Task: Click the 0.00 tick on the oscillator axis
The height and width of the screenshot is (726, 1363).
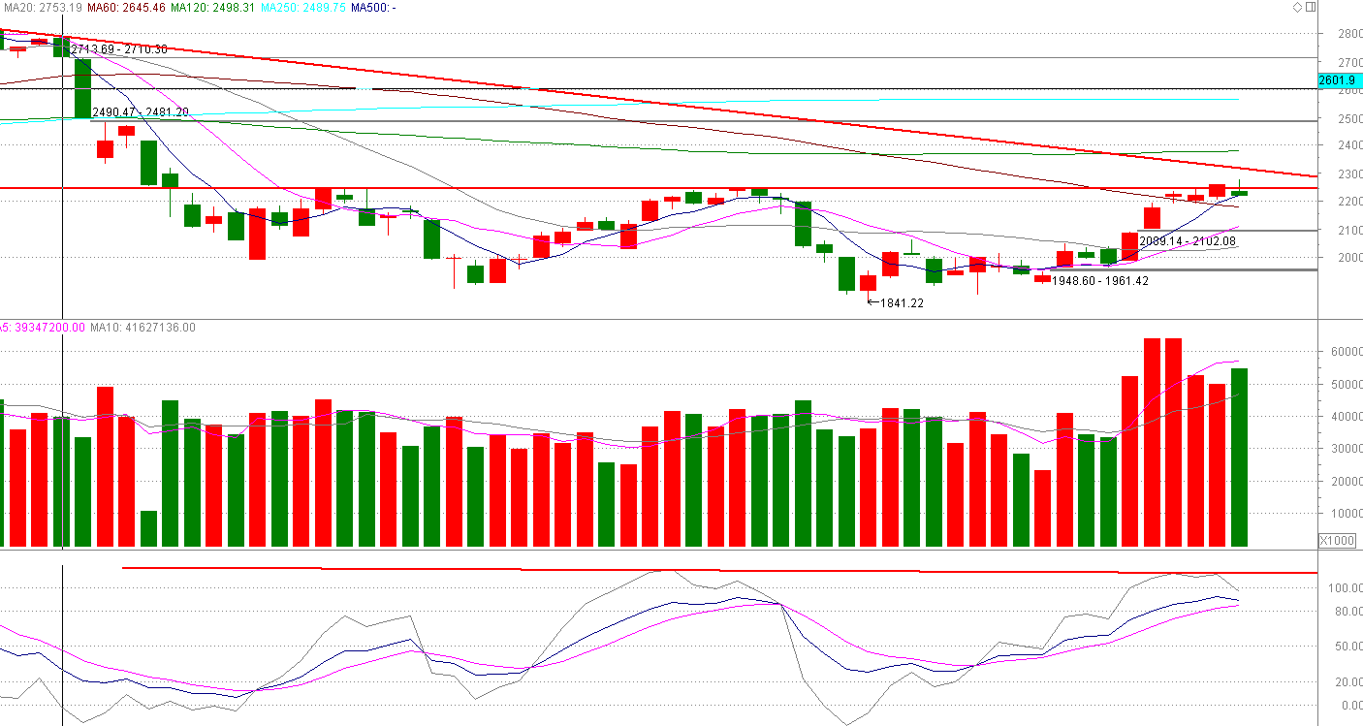Action: [x=1350, y=706]
